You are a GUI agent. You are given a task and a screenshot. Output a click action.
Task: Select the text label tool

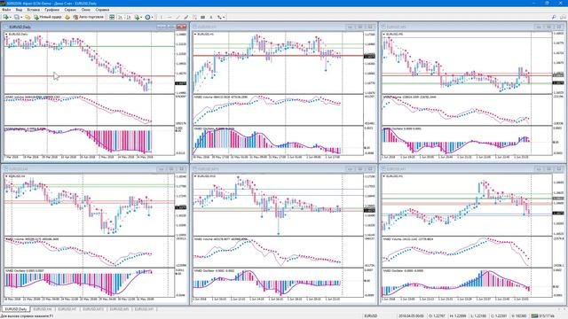pos(203,17)
